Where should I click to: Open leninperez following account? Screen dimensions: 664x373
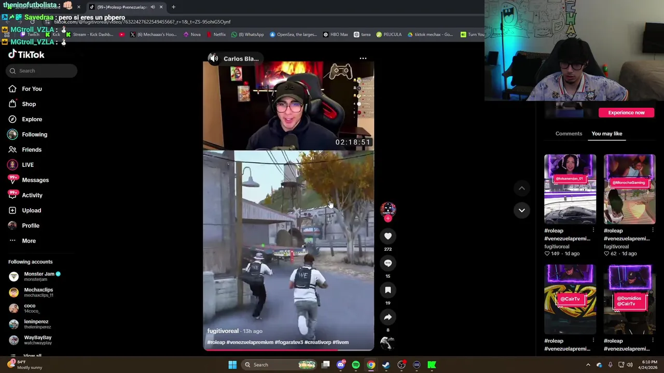click(30, 324)
